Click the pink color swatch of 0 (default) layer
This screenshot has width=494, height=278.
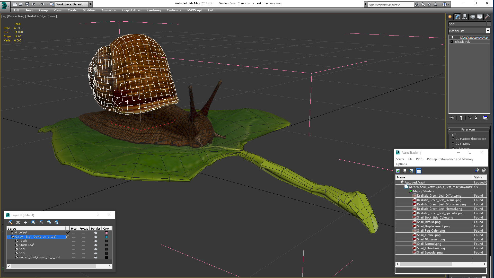pos(107,233)
